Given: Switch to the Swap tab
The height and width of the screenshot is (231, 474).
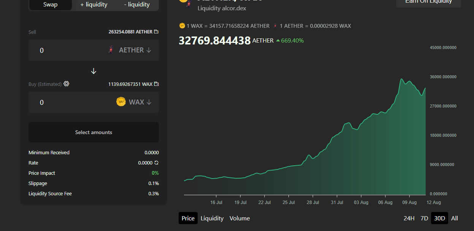Looking at the screenshot, I should (50, 5).
